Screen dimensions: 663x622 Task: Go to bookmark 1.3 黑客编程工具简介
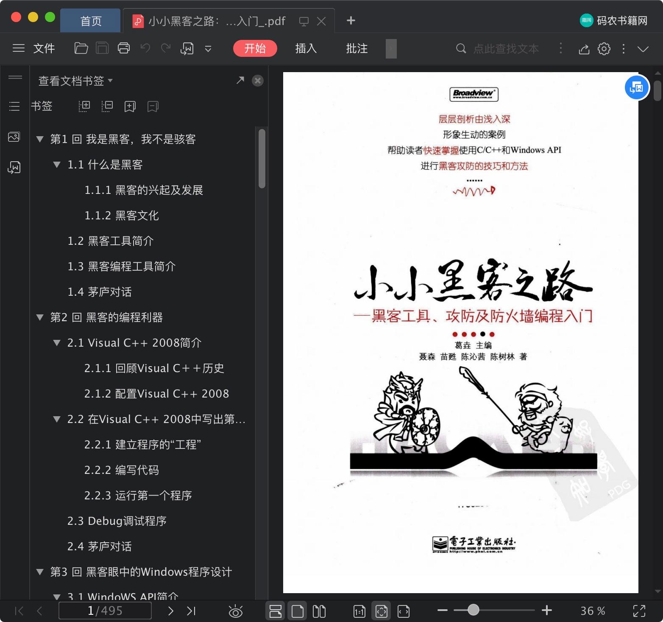[x=122, y=266]
